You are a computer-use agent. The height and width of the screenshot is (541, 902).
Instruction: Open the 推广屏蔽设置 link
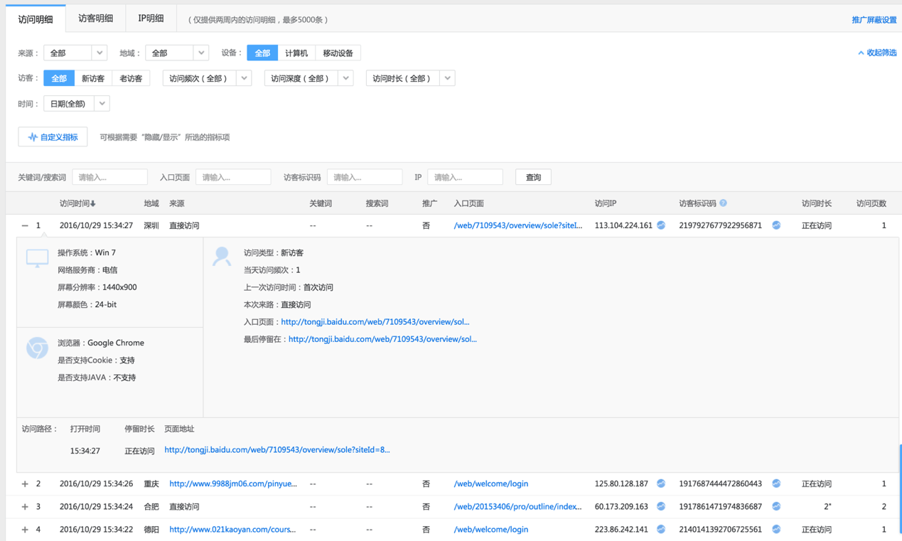pos(874,20)
